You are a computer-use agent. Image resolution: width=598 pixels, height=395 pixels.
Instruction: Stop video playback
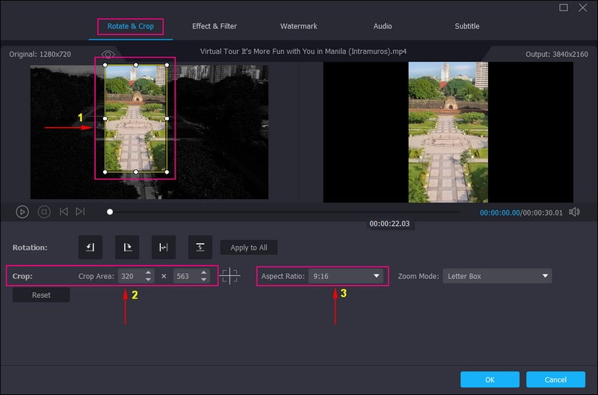[x=44, y=212]
